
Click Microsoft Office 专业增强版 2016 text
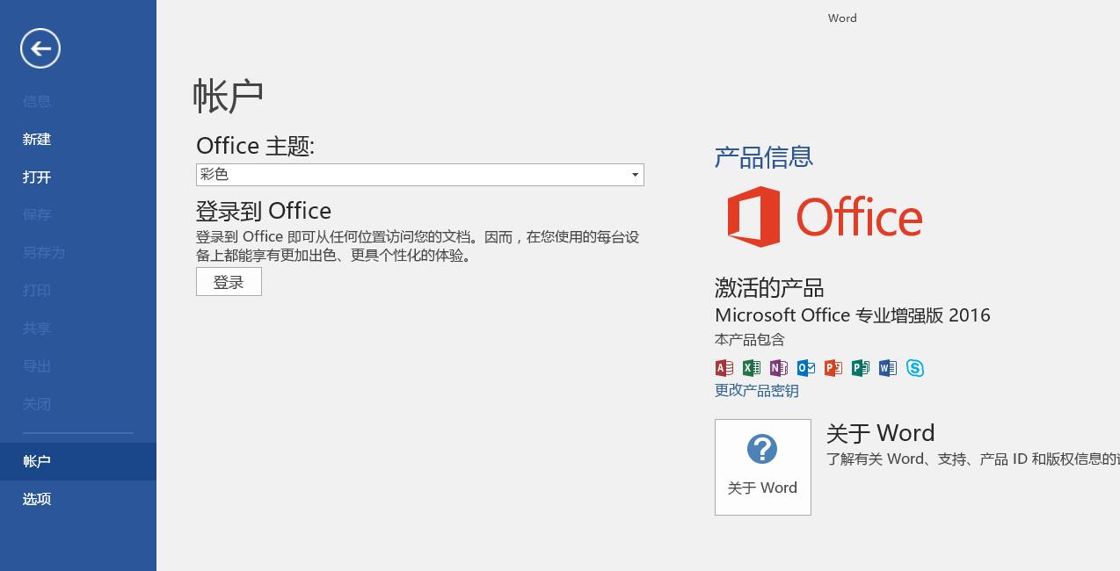click(x=853, y=314)
